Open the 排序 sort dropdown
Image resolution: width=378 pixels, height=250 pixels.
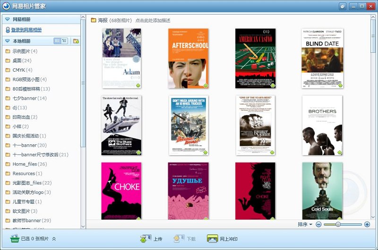[x=305, y=224]
